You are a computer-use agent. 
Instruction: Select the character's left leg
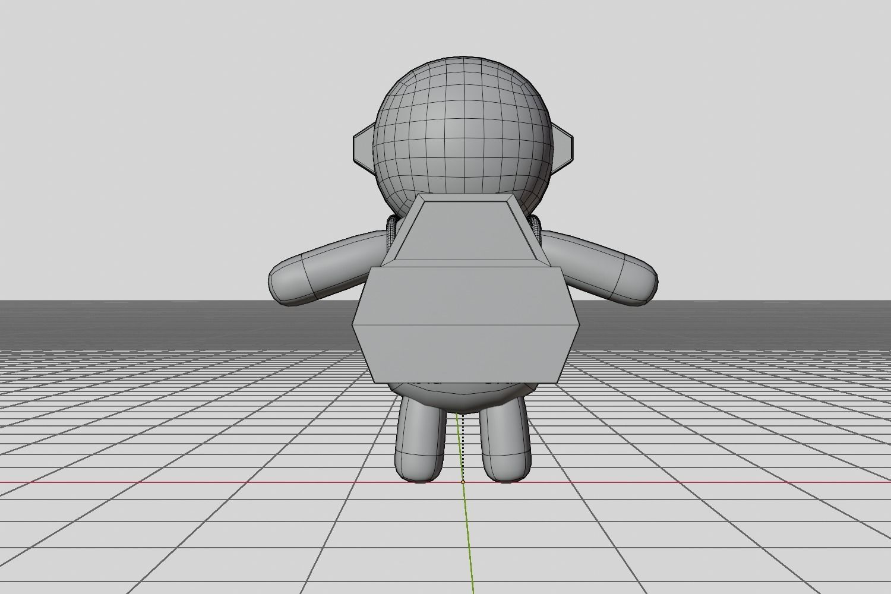tap(420, 438)
